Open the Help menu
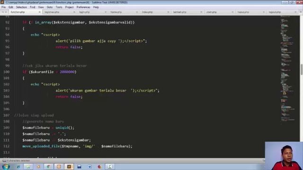This screenshot has width=303, height=170. tap(96, 7)
